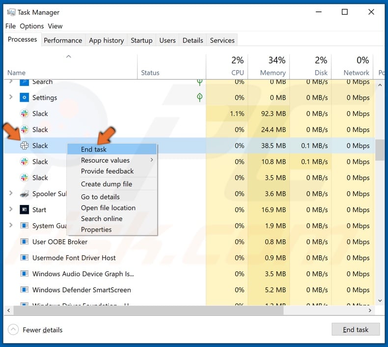
Task: Sort by the Network column header
Action: tap(352, 66)
